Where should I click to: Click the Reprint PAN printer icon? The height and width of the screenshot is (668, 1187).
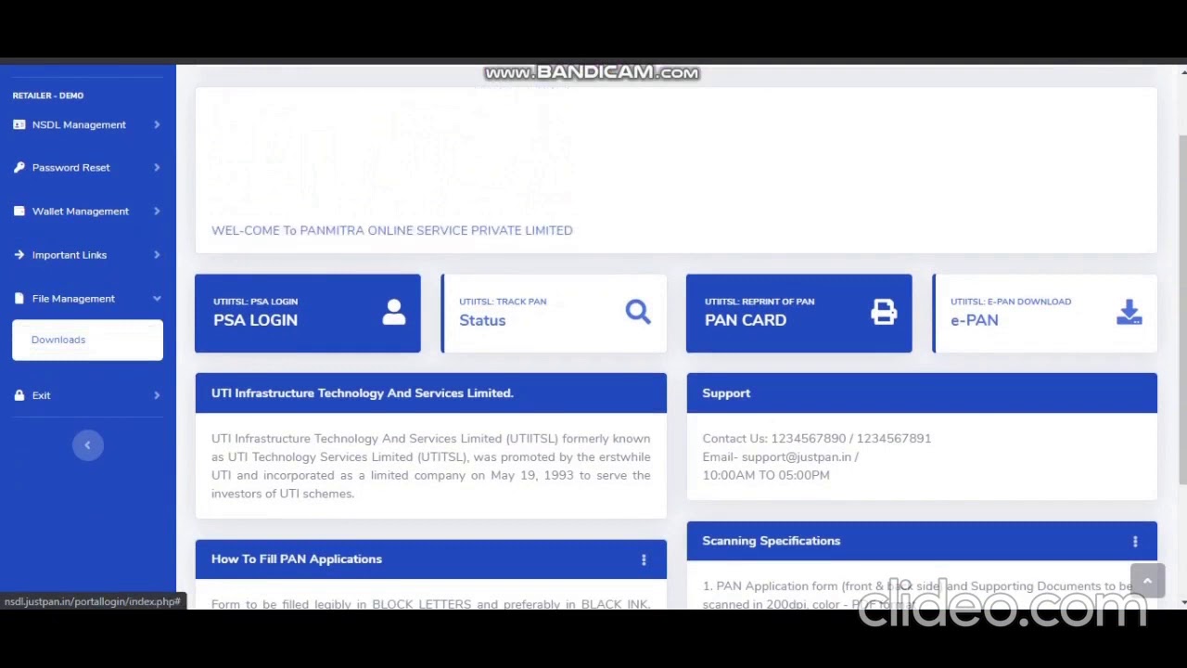click(884, 312)
